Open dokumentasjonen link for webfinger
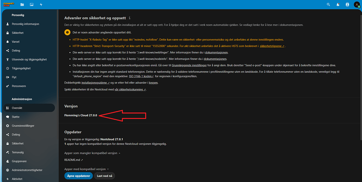This screenshot has width=362, height=182. [x=217, y=53]
